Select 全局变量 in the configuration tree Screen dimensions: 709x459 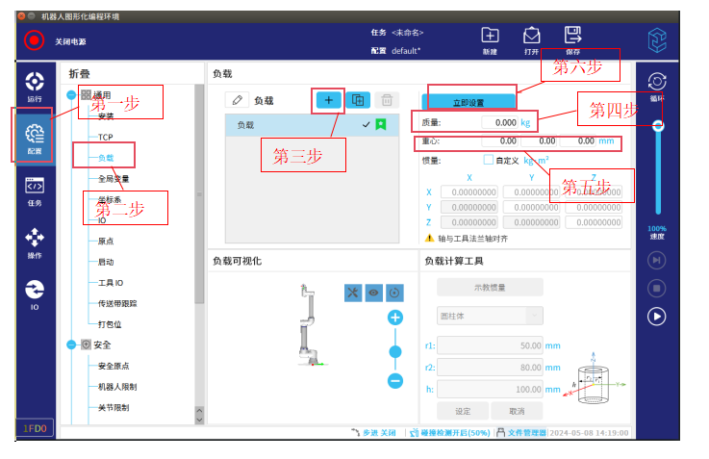[114, 179]
